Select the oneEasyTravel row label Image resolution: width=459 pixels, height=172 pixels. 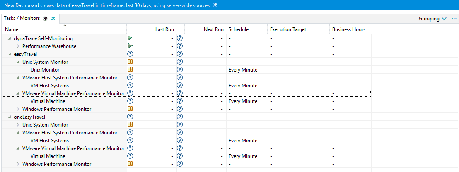(x=29, y=117)
